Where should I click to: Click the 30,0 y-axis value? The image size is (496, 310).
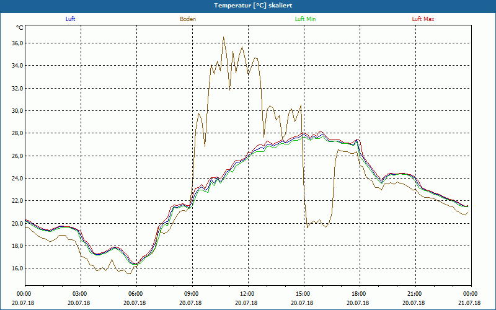[18, 111]
